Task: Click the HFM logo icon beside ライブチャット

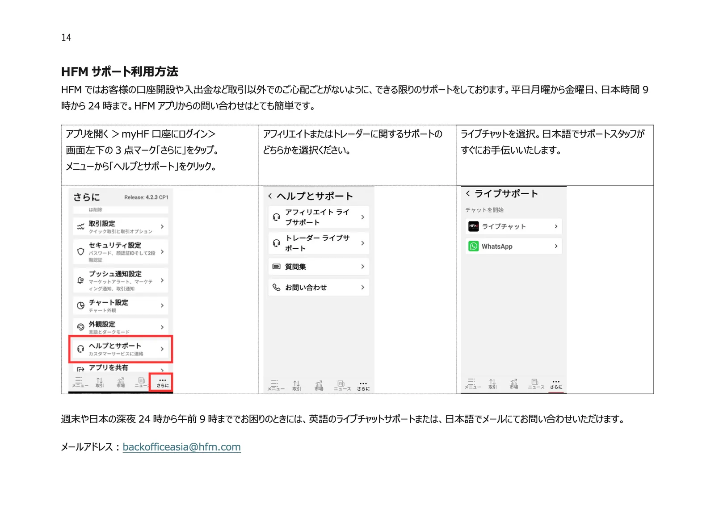Action: pyautogui.click(x=473, y=226)
